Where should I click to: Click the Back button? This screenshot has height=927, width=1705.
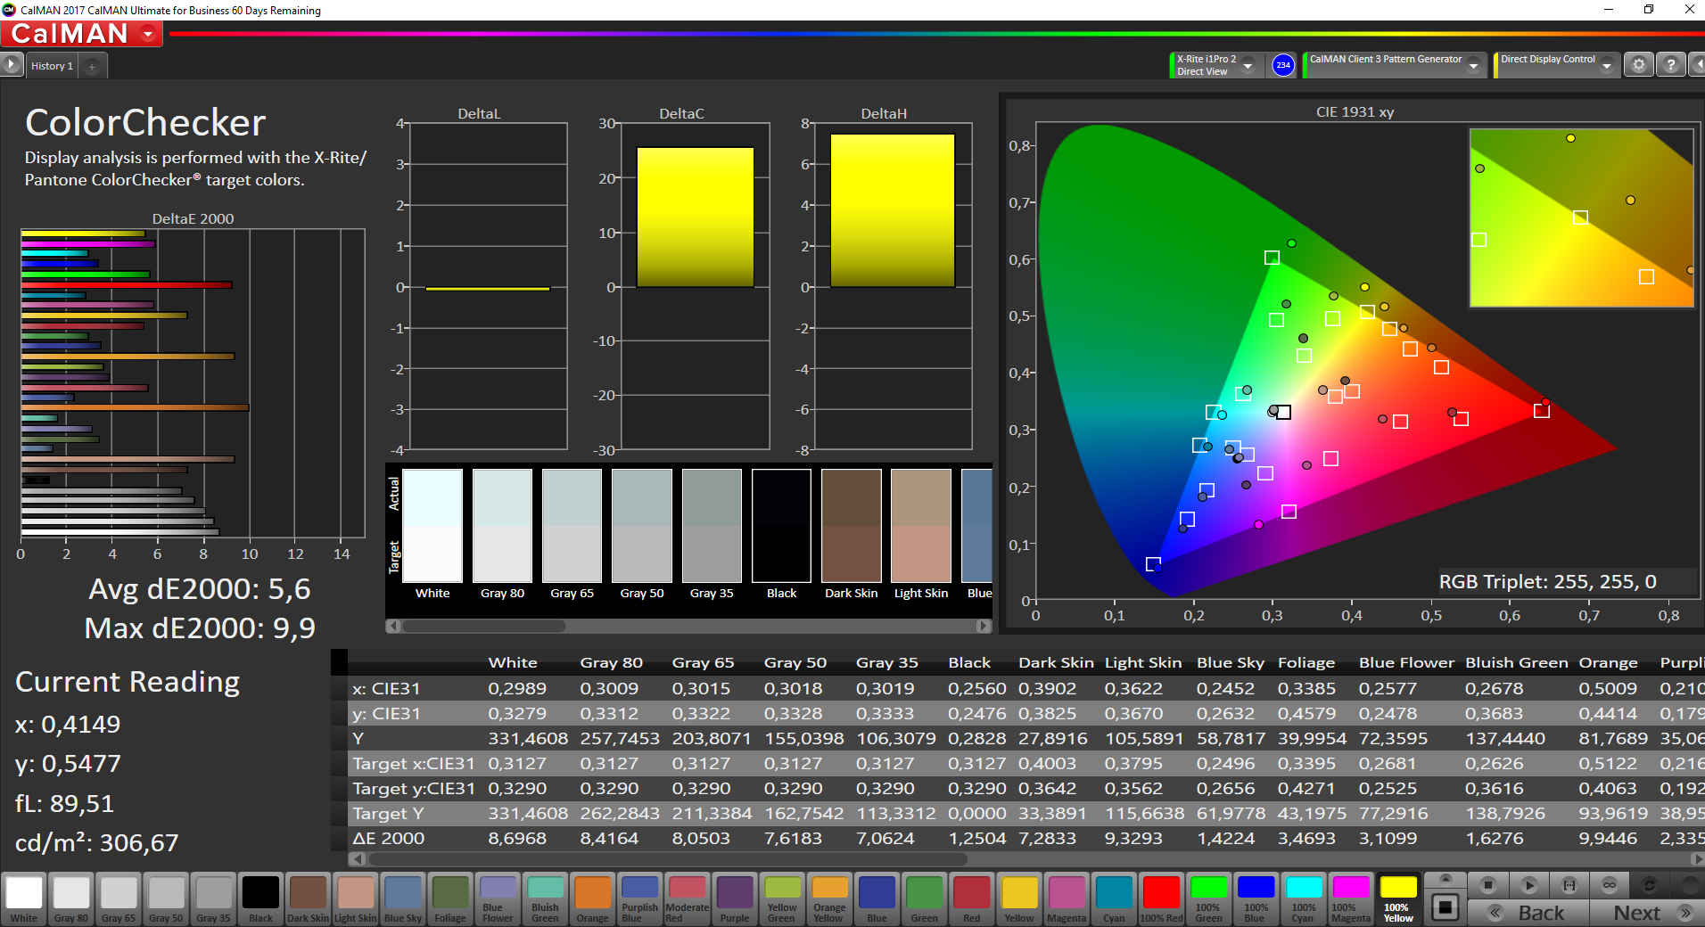click(1530, 913)
